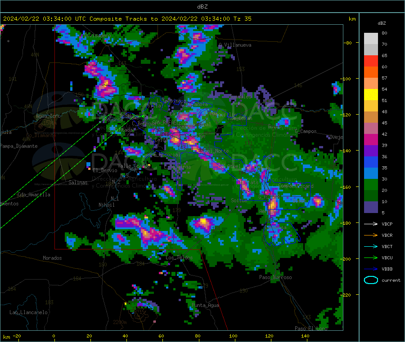Click the 'dBZ' title at top center
Screen dimensions: 405x342
(x=202, y=7)
